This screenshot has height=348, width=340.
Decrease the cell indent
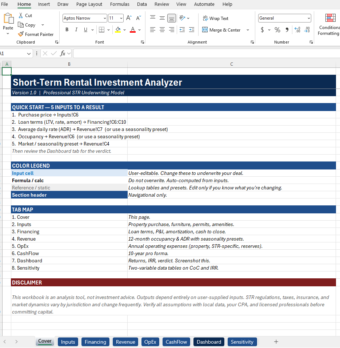pyautogui.click(x=182, y=30)
